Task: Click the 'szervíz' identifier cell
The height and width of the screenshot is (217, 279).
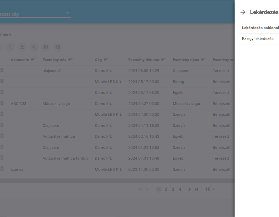Action: coord(17,169)
